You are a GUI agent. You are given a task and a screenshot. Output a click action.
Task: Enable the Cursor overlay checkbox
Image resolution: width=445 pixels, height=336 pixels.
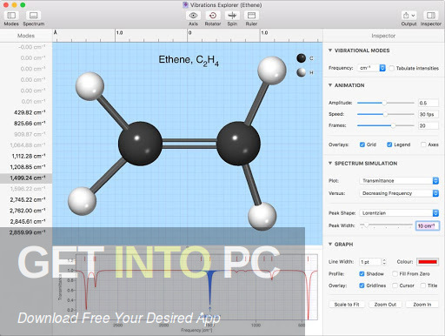coord(395,286)
